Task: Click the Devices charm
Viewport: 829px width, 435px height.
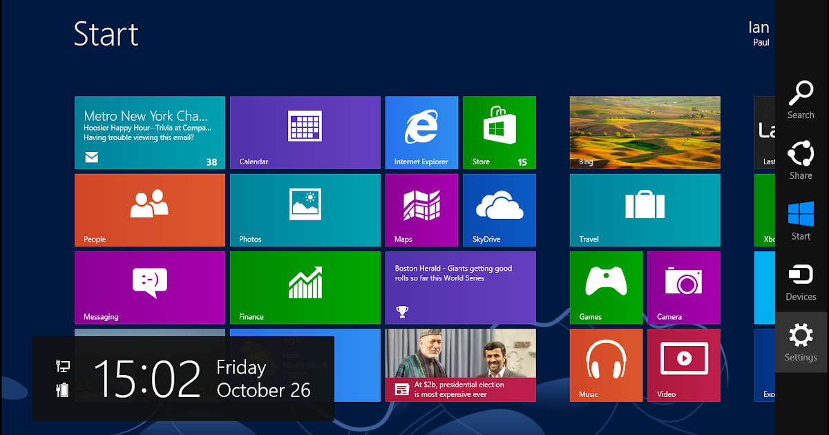Action: [801, 282]
